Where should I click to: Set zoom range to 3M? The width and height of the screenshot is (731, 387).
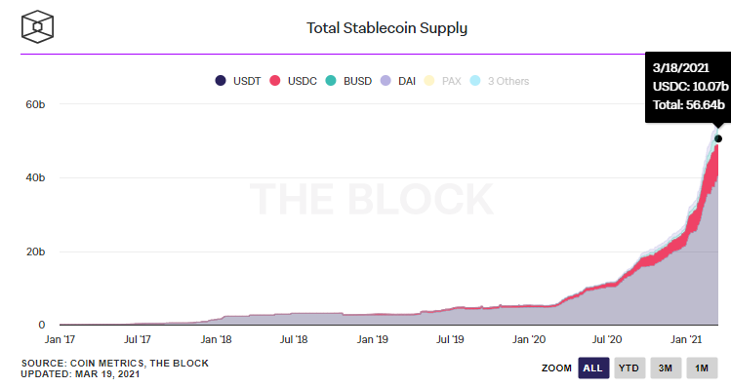tap(666, 368)
